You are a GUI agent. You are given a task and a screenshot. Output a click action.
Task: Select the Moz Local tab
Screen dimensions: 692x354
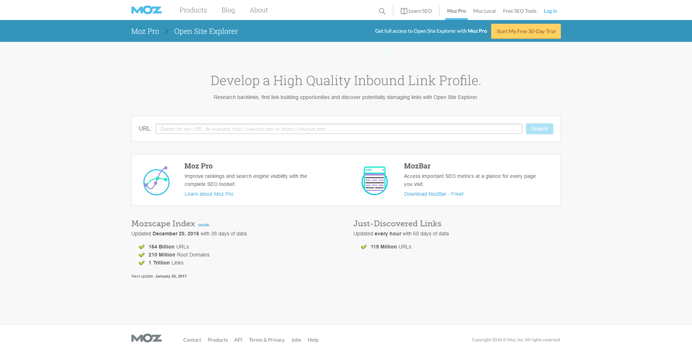[x=484, y=11]
